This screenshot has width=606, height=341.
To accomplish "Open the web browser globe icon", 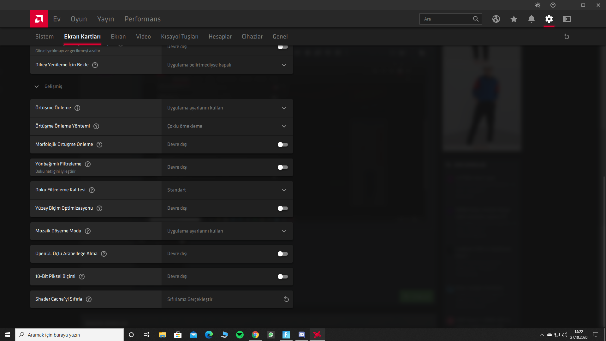I will pos(496,19).
